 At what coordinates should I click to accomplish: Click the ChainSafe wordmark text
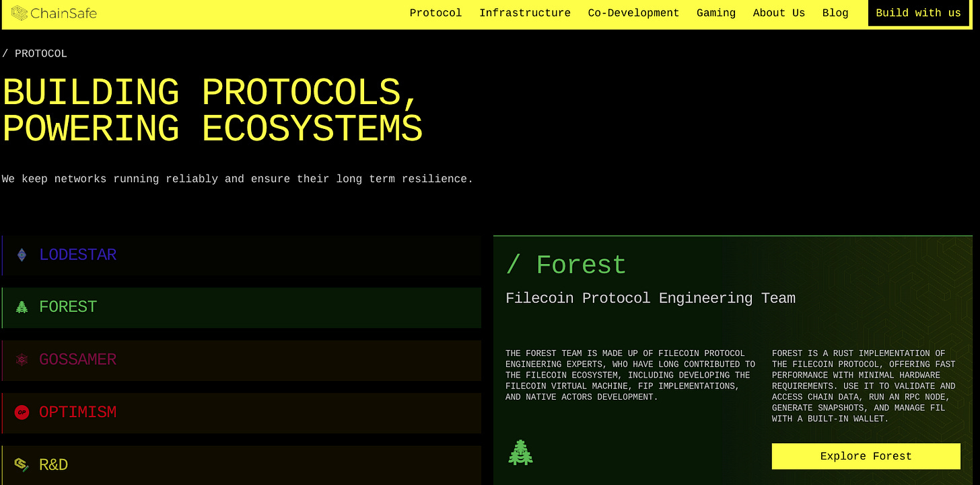(x=64, y=13)
